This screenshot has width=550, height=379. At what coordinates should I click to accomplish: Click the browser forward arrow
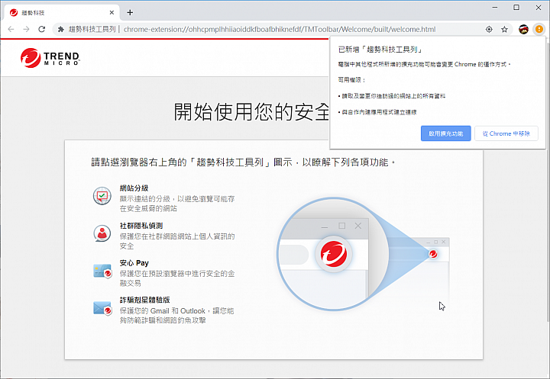click(x=26, y=29)
